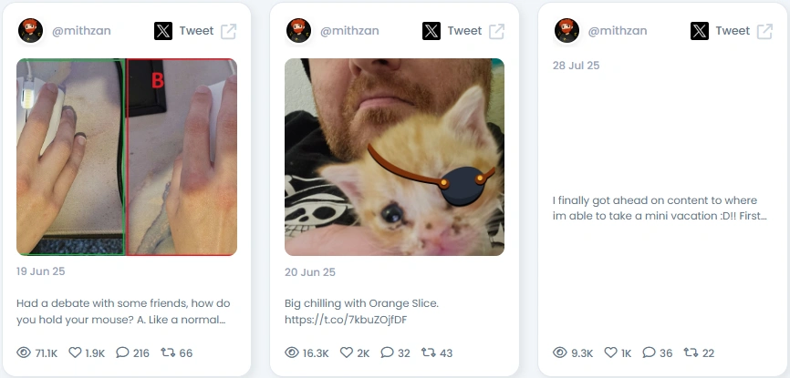The width and height of the screenshot is (790, 378).
Task: Click the X logo on the 28 Jul tweet card
Action: 700,31
